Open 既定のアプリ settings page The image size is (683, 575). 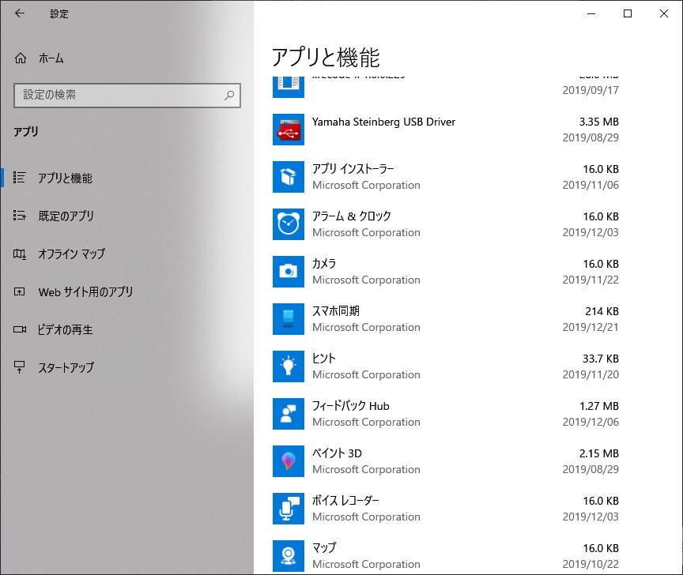pyautogui.click(x=126, y=216)
